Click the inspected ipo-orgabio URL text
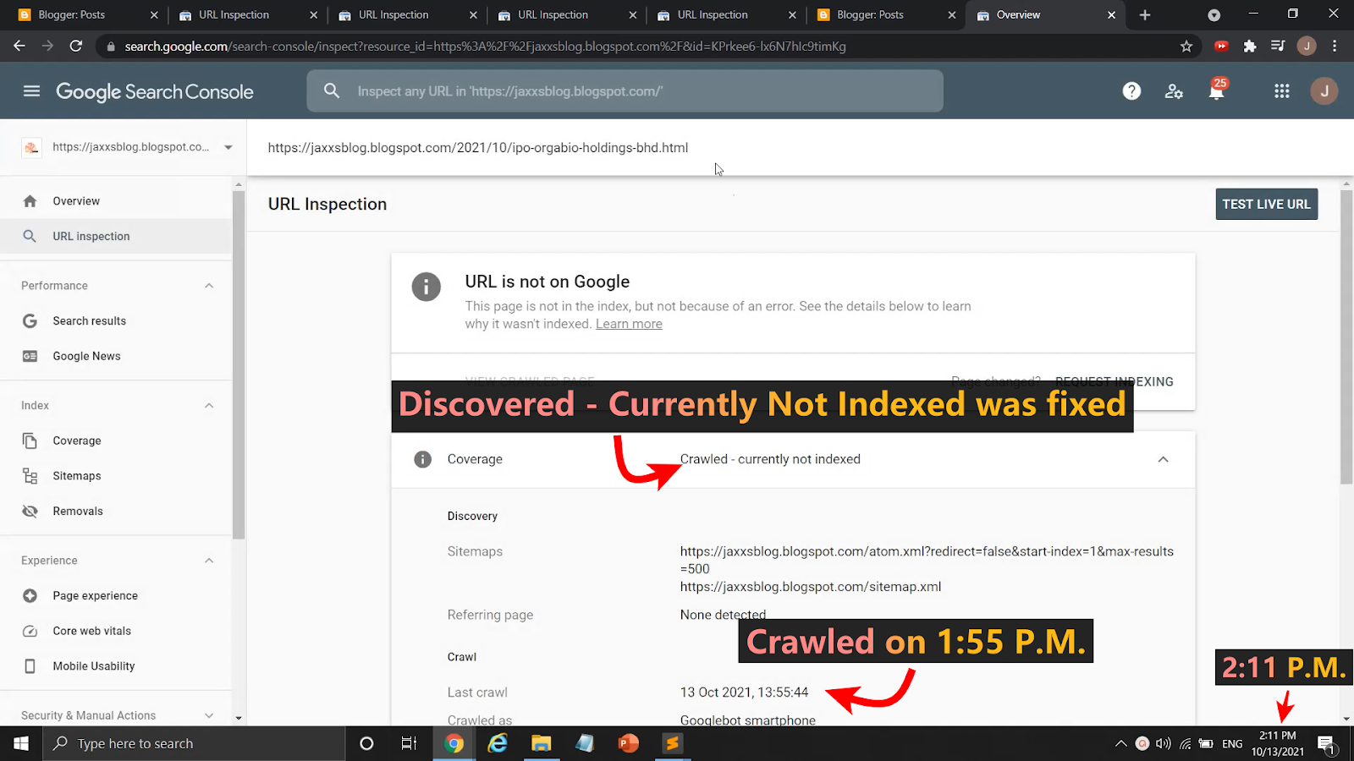This screenshot has width=1354, height=761. (x=478, y=147)
